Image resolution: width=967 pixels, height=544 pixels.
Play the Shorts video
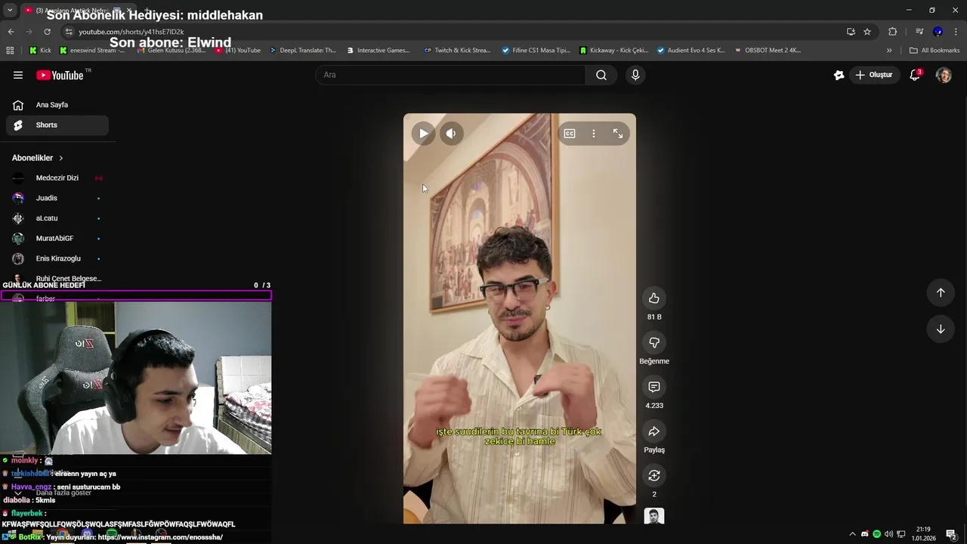point(423,134)
